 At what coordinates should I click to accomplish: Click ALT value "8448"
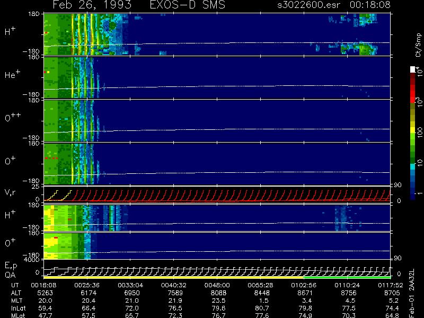pos(262,293)
